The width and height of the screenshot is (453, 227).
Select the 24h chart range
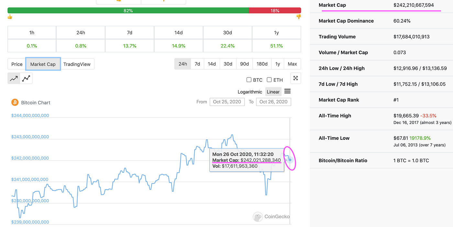coord(183,64)
